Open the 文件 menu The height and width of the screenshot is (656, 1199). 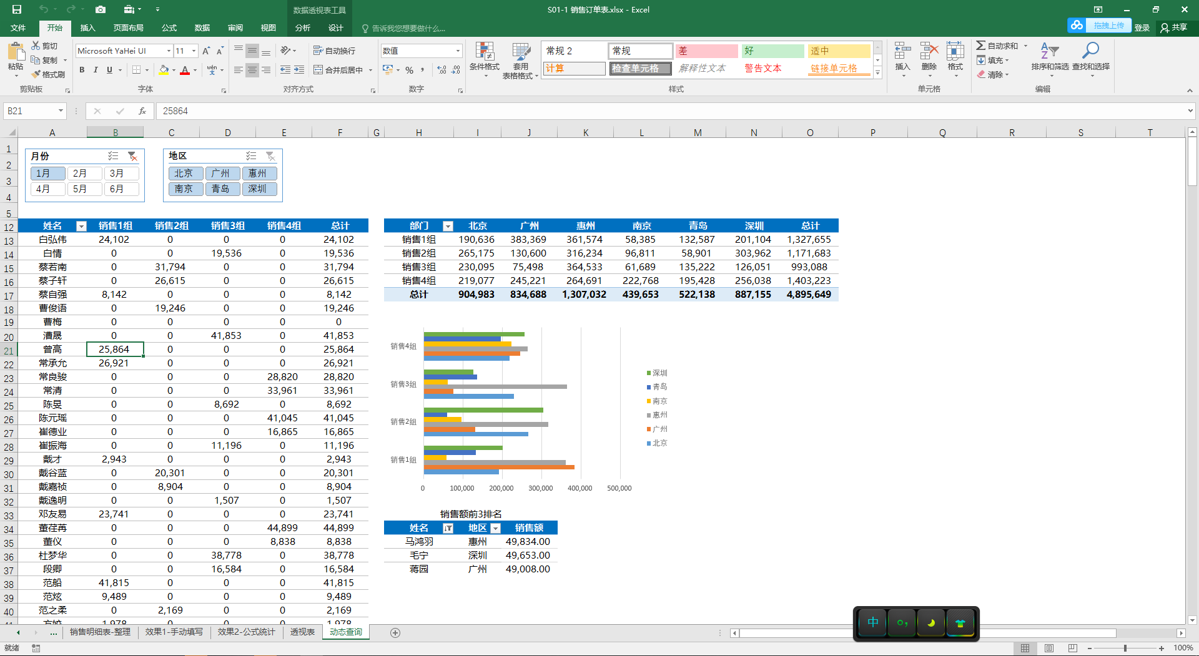[18, 28]
